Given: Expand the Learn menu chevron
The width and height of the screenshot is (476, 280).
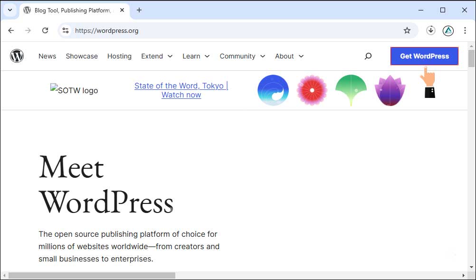Looking at the screenshot, I should coord(207,56).
